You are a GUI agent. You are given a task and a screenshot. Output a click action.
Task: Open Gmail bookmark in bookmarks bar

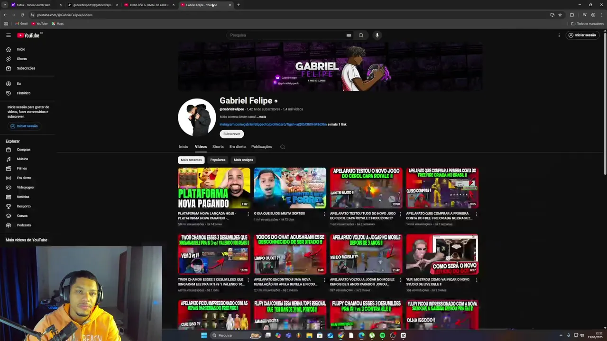pos(21,24)
